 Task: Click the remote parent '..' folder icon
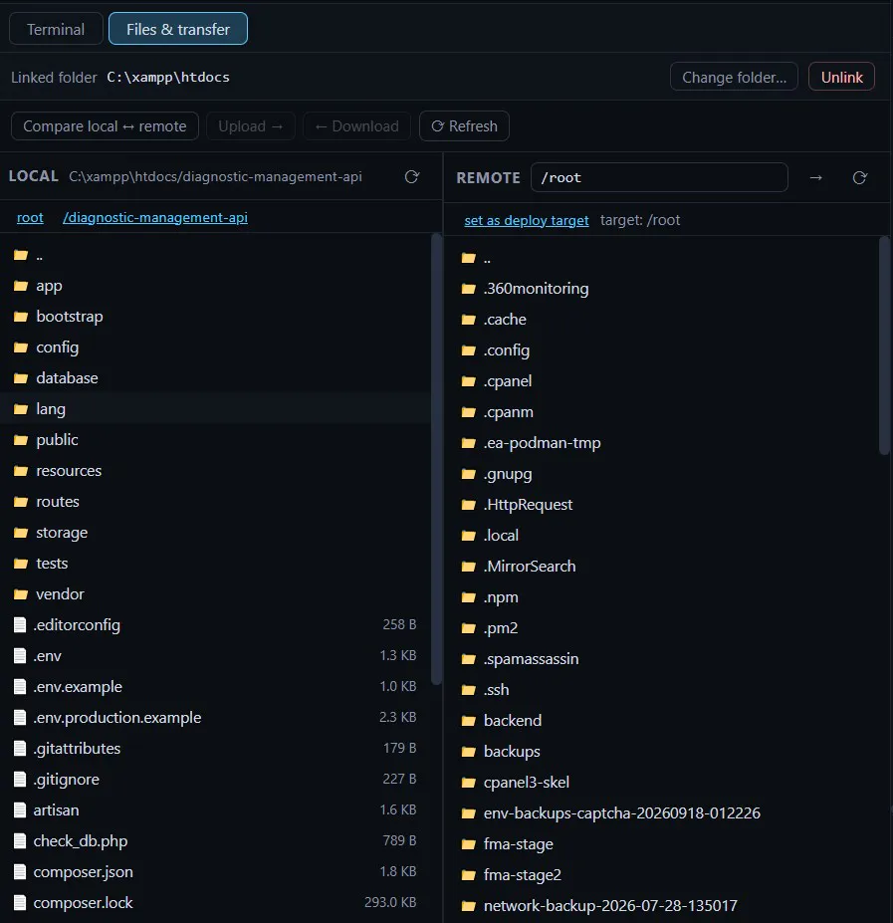coord(469,258)
